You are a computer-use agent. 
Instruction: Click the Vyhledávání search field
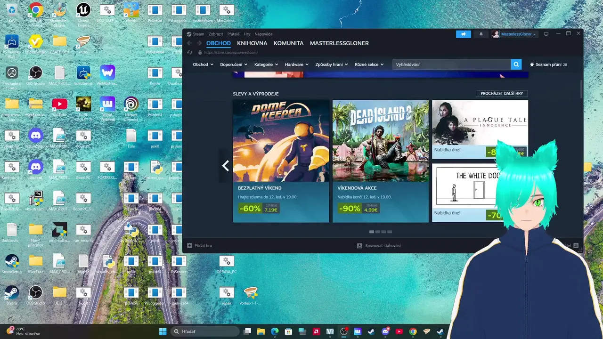[452, 65]
